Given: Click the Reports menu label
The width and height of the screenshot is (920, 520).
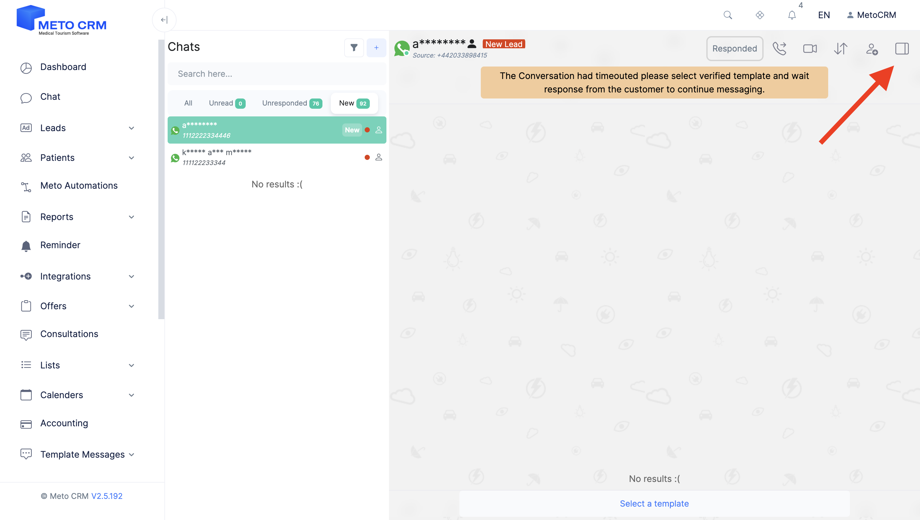Looking at the screenshot, I should (x=56, y=217).
